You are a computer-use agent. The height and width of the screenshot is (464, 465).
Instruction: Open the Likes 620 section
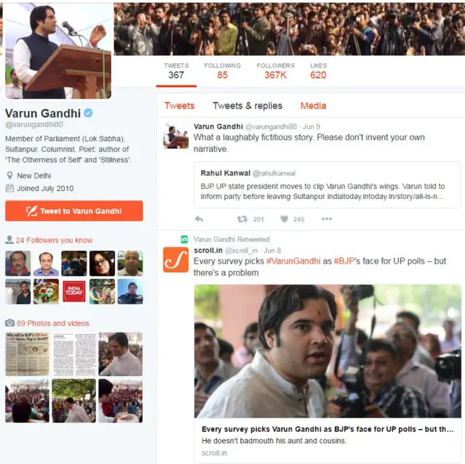click(318, 71)
